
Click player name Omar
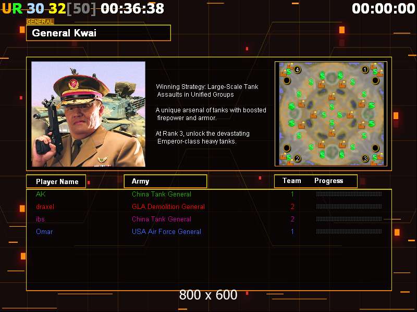point(44,231)
